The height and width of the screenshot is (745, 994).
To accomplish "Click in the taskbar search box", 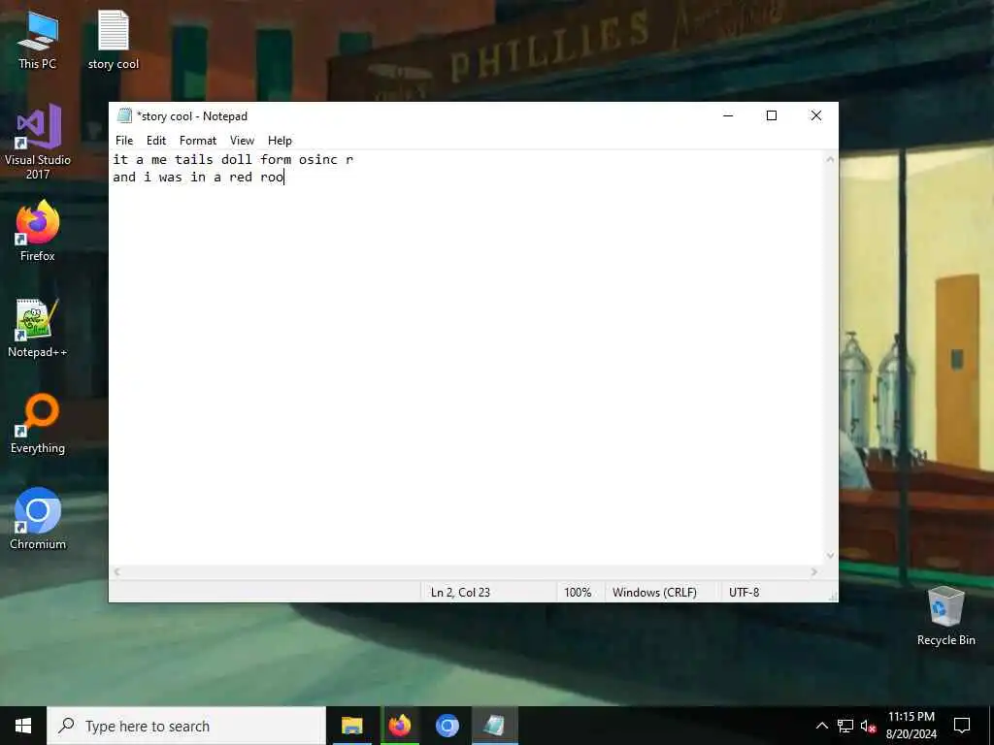I will pos(186,726).
